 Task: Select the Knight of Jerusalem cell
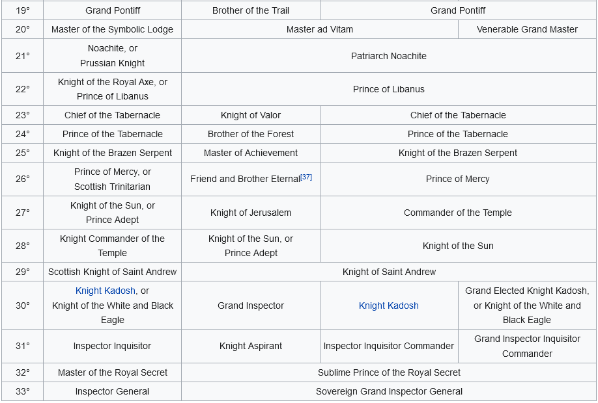(x=251, y=213)
